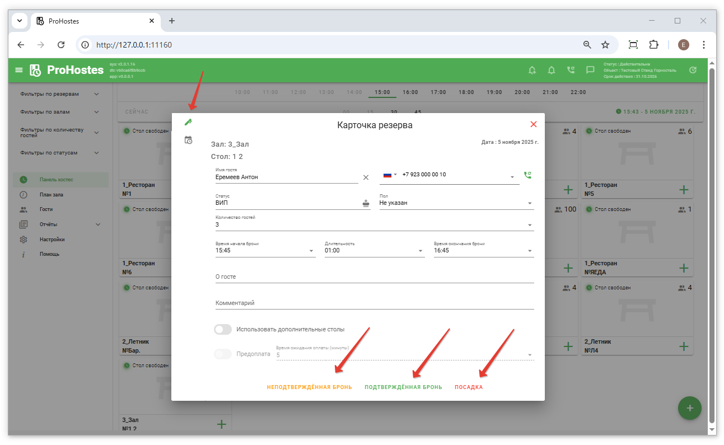Click the 'ПОСАДКА' button
This screenshot has height=445, width=724.
(x=469, y=387)
